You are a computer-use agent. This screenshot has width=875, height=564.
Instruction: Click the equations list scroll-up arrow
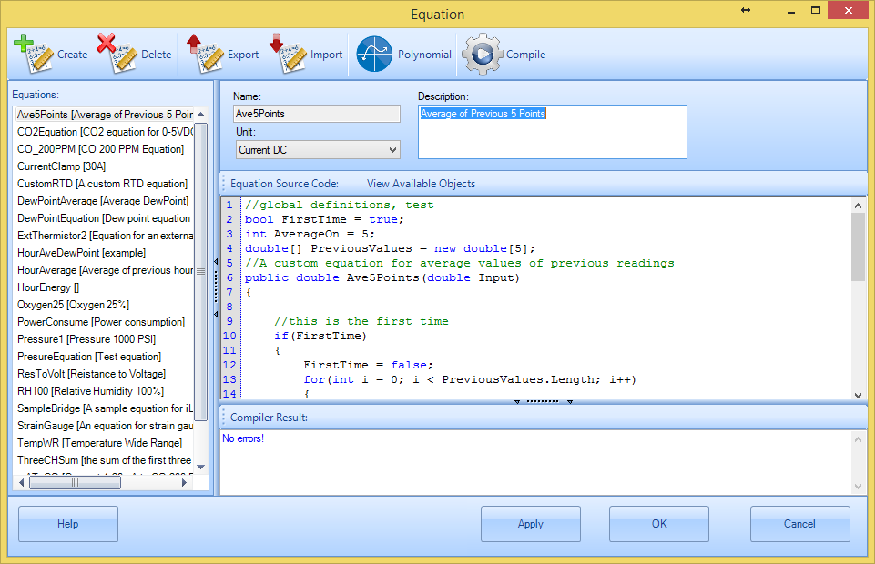pyautogui.click(x=201, y=115)
